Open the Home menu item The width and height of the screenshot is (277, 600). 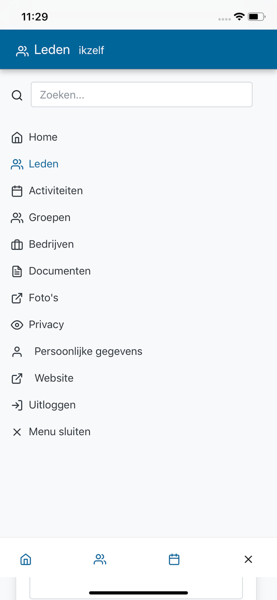click(x=43, y=137)
